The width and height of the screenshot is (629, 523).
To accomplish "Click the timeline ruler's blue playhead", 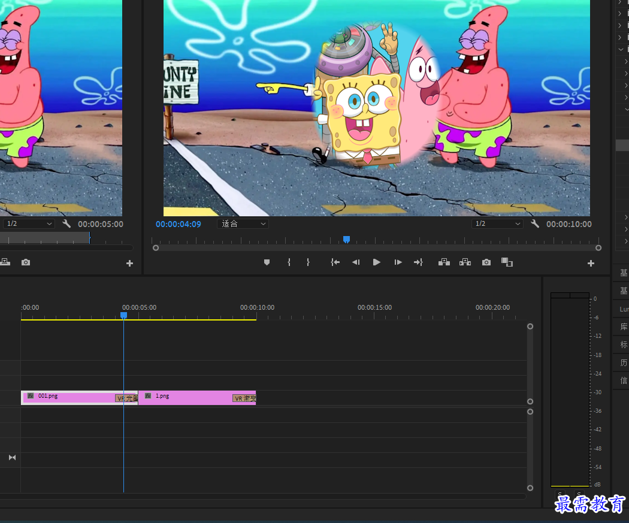I will 123,316.
